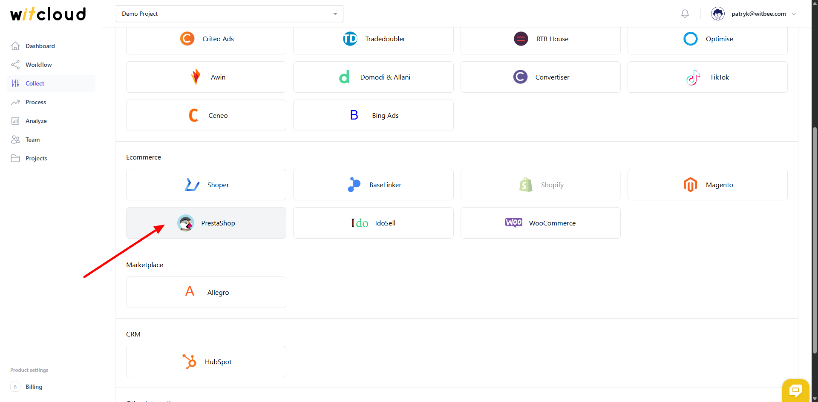Open the Dashboard home icon
This screenshot has width=818, height=402.
tap(15, 46)
